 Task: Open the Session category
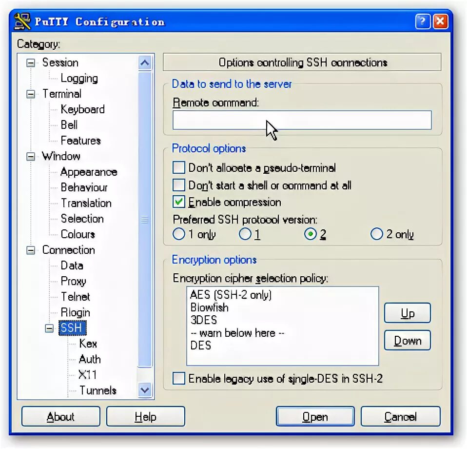pyautogui.click(x=60, y=62)
